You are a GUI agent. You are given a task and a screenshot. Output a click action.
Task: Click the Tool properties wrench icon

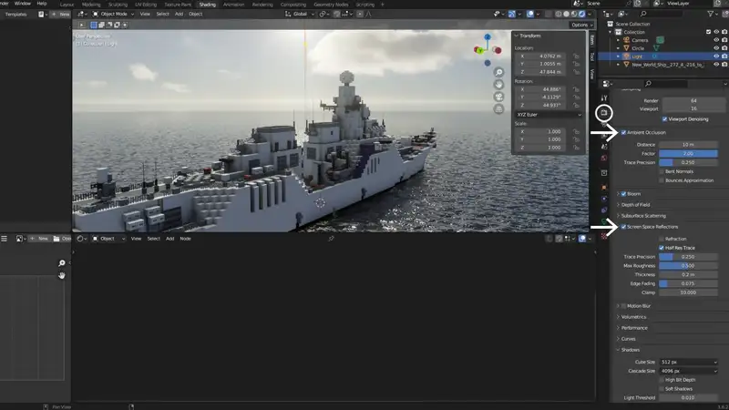[603, 97]
